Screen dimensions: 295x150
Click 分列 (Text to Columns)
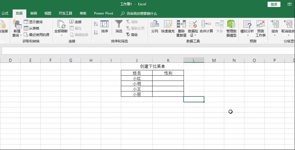coord(155,26)
